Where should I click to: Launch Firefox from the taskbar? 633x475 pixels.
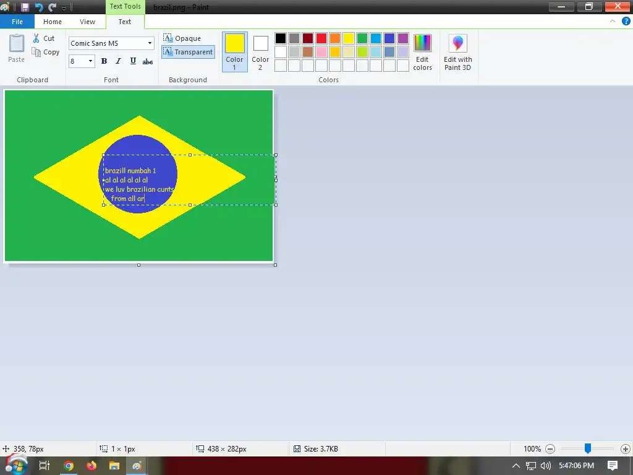(x=91, y=466)
